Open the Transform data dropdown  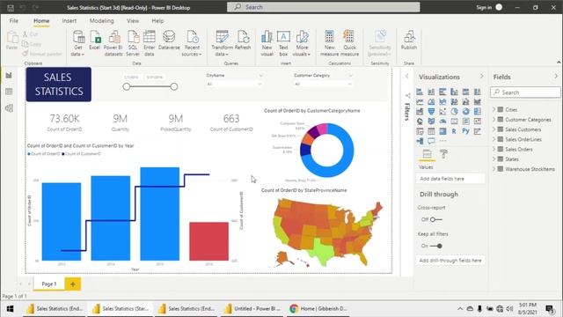pyautogui.click(x=222, y=51)
